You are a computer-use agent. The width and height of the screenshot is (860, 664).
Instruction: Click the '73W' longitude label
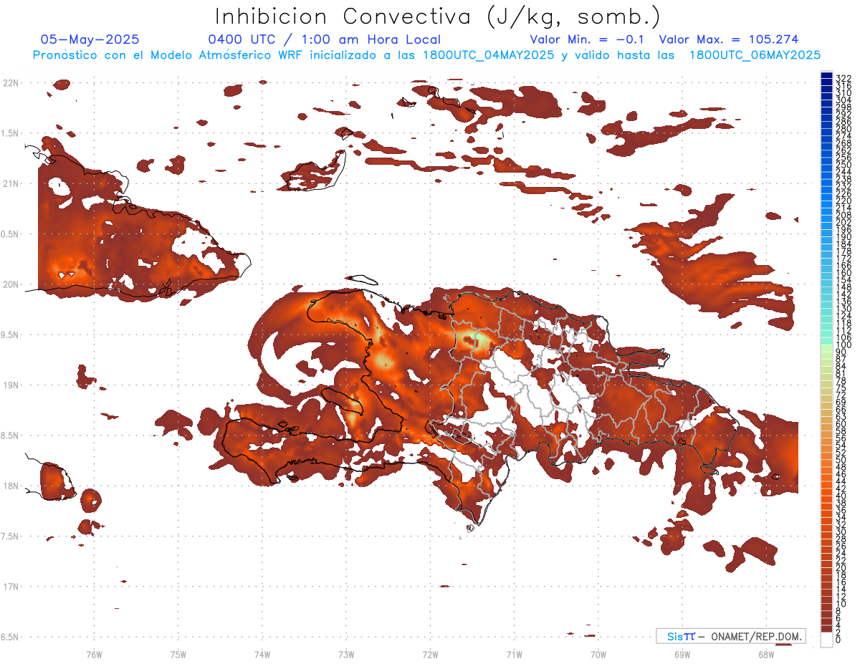coord(346,653)
